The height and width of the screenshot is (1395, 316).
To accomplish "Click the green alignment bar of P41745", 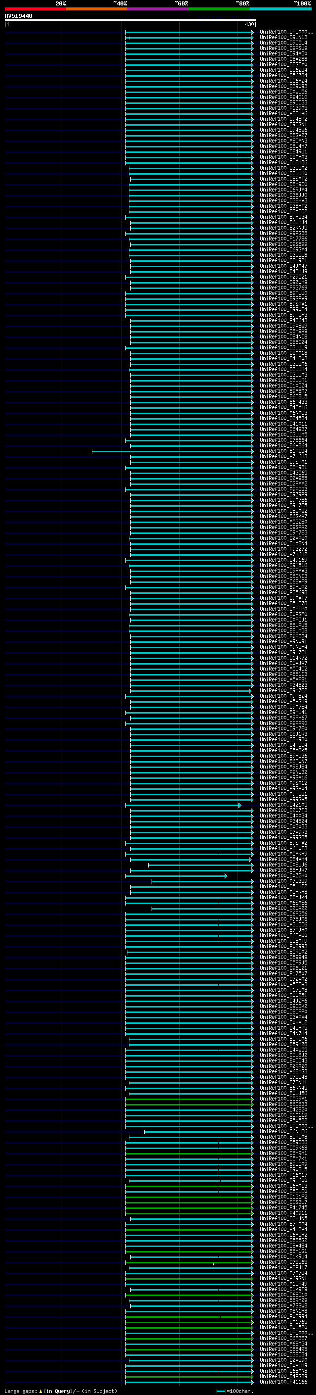I will [189, 1207].
